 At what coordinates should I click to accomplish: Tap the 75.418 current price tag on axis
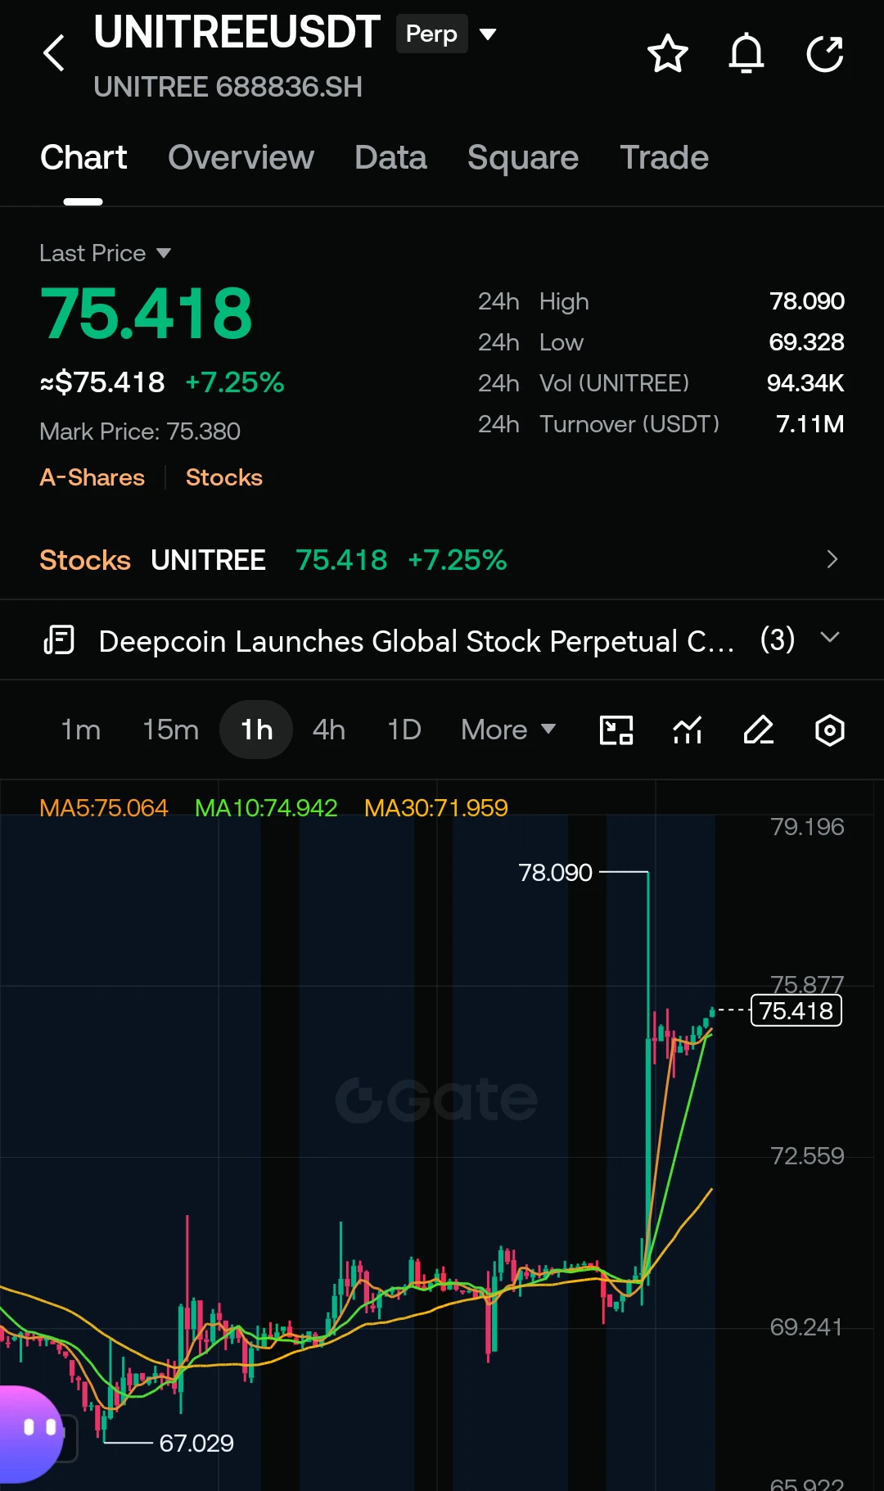point(796,1010)
